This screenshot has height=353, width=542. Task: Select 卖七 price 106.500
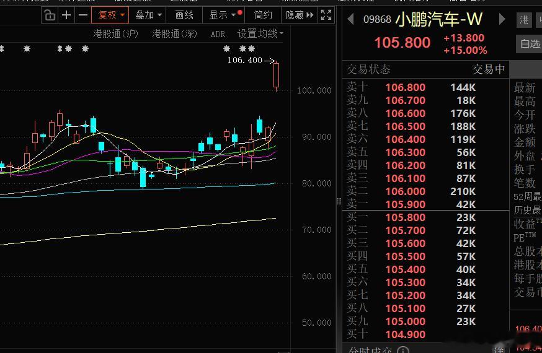coord(406,126)
